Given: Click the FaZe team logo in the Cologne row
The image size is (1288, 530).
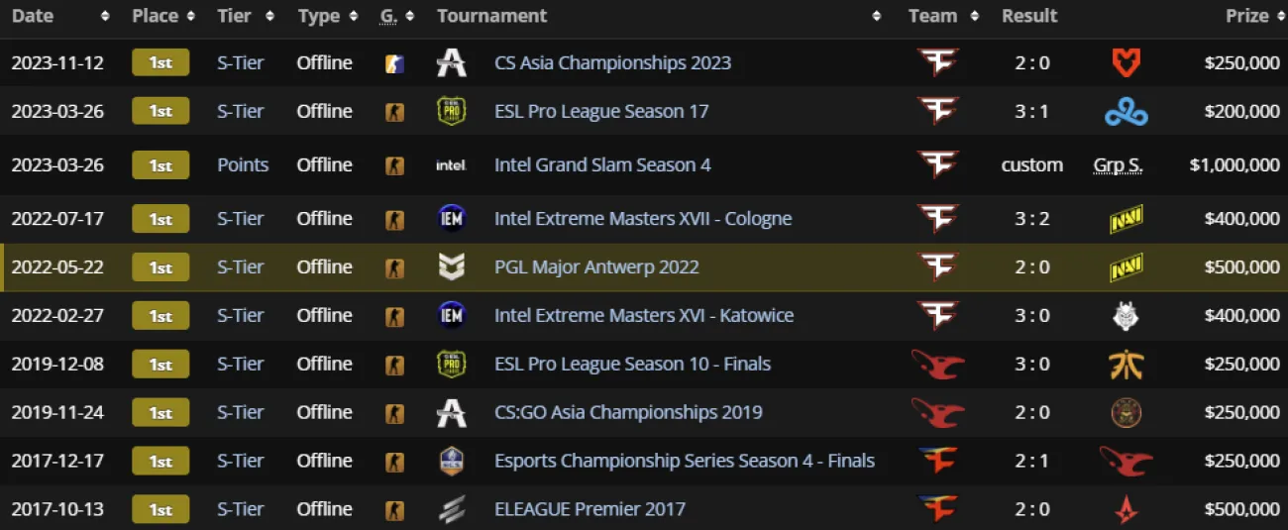Looking at the screenshot, I should tap(936, 219).
